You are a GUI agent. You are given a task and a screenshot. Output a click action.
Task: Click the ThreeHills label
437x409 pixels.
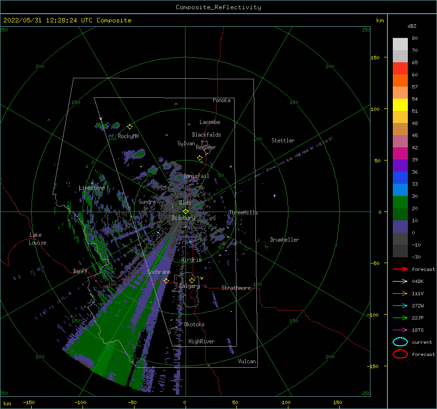point(244,213)
